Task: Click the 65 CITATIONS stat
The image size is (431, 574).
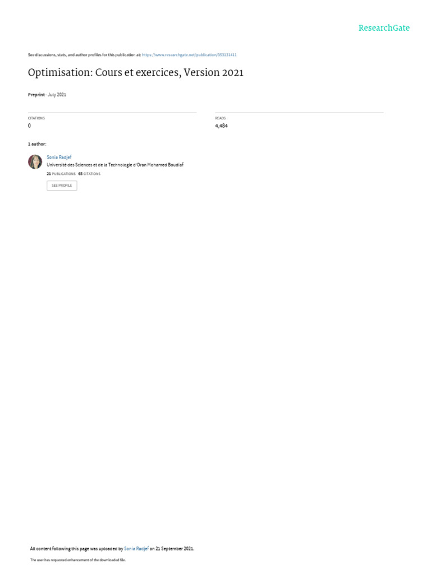Action: tap(89, 174)
